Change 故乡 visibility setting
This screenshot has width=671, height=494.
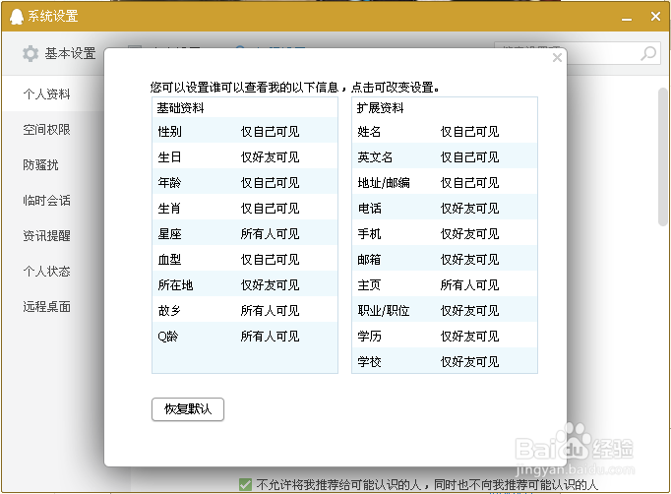point(270,311)
